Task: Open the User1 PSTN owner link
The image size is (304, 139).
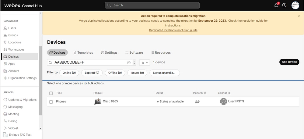Action: tap(236, 101)
